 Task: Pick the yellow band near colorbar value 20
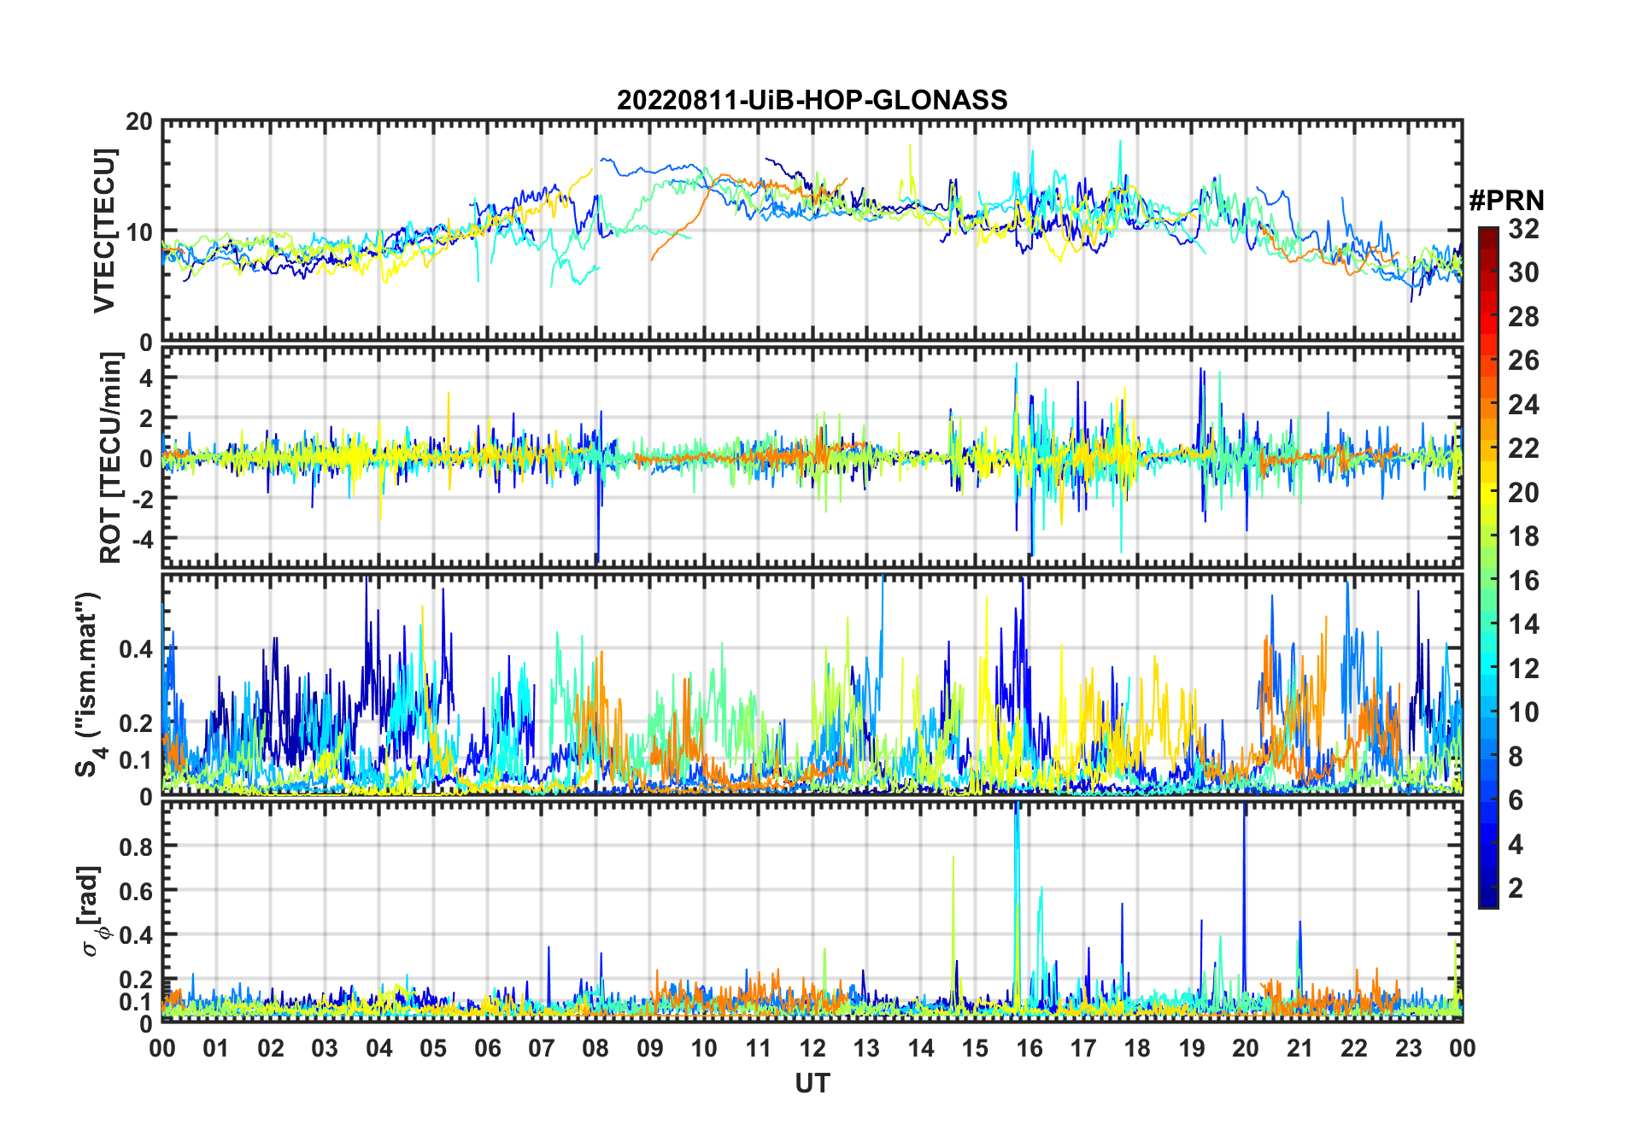click(1487, 493)
